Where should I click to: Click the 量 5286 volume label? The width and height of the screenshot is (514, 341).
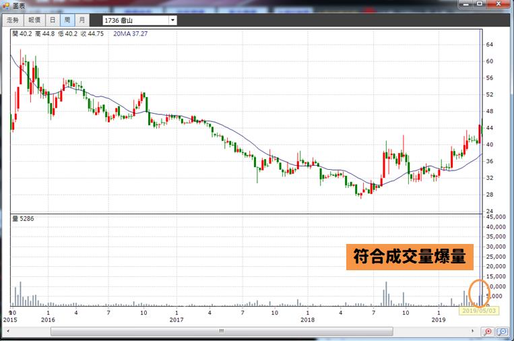23,219
